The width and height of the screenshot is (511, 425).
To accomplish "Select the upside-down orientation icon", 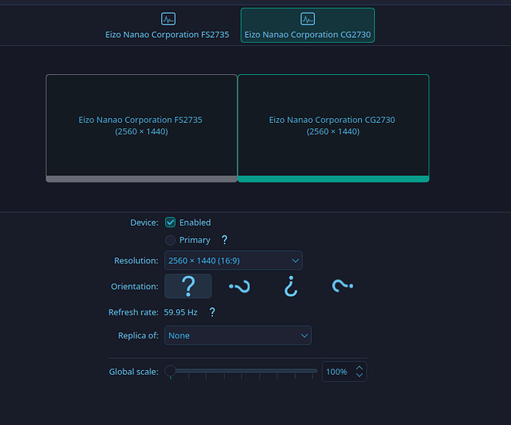I will (290, 286).
